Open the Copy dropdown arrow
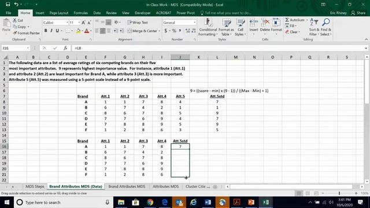The width and height of the screenshot is (370, 208). click(x=28, y=27)
